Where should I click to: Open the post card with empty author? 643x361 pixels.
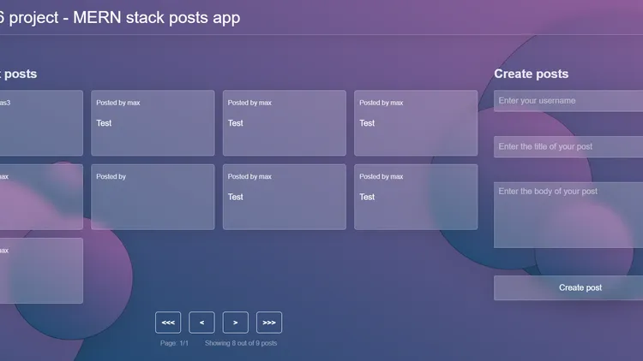tap(153, 197)
